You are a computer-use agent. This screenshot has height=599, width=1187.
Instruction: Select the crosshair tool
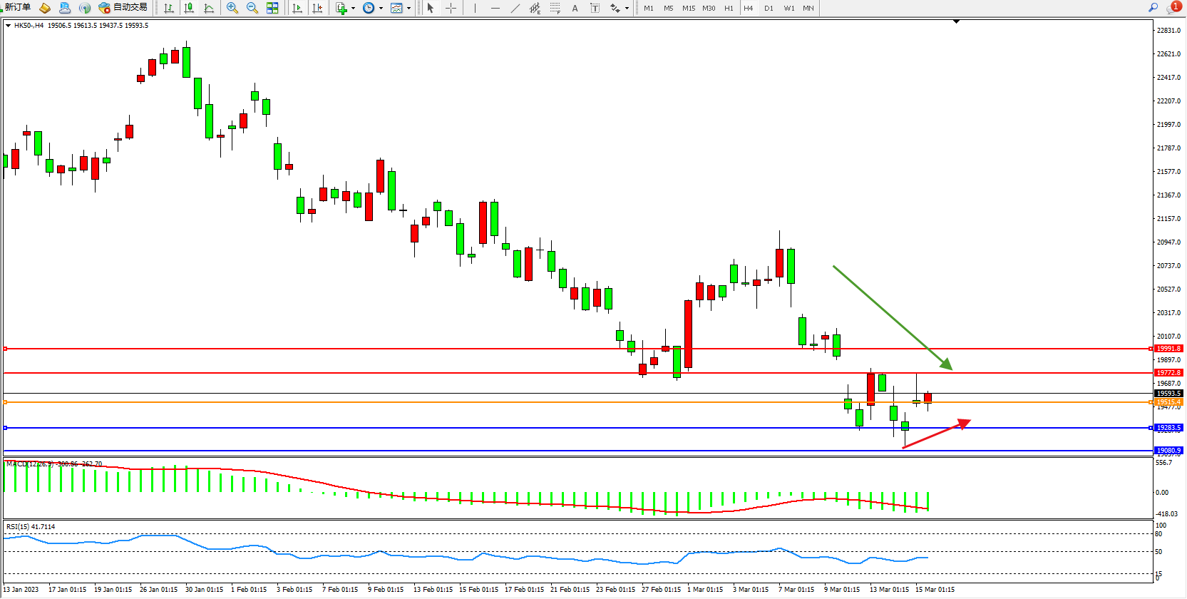[x=451, y=8]
